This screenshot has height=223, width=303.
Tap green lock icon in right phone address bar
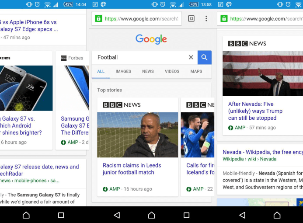[x=224, y=18]
